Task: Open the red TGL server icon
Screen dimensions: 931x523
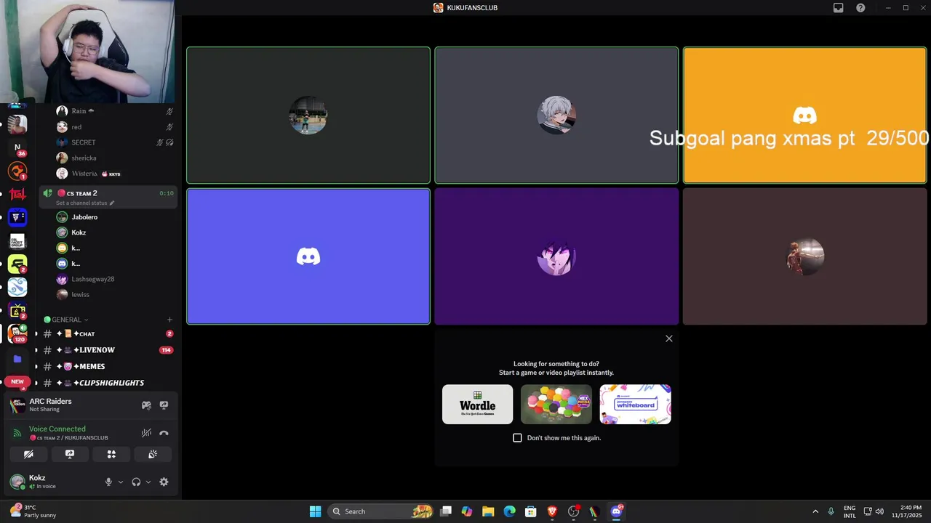Action: click(x=17, y=194)
